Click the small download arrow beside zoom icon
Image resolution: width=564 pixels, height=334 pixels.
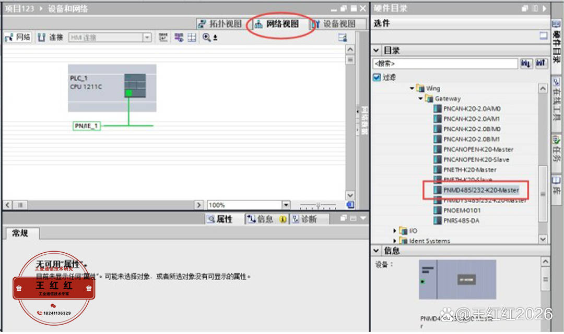[x=215, y=38]
